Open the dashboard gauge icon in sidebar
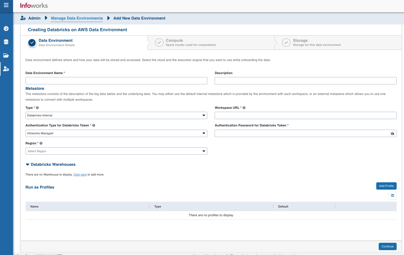Viewport: 404px width, 255px height. (6, 28)
